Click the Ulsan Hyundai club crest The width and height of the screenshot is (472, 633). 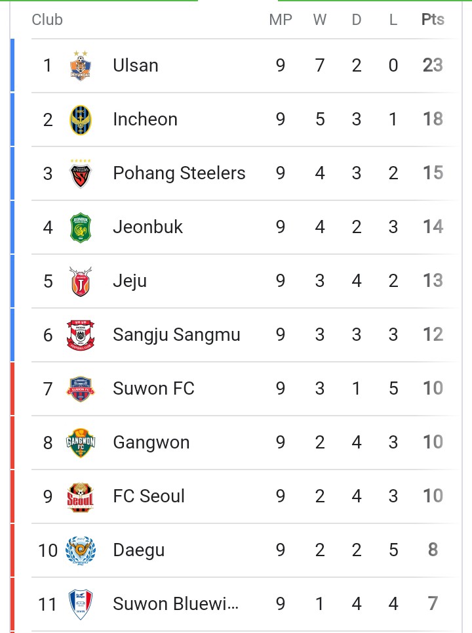81,66
